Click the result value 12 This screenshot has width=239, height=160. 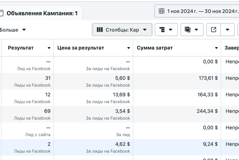coord(48,94)
